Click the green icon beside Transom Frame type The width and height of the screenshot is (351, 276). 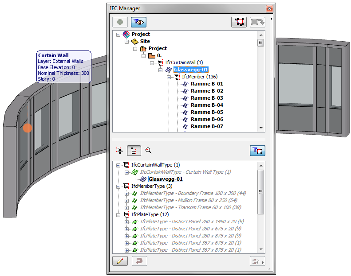135,208
